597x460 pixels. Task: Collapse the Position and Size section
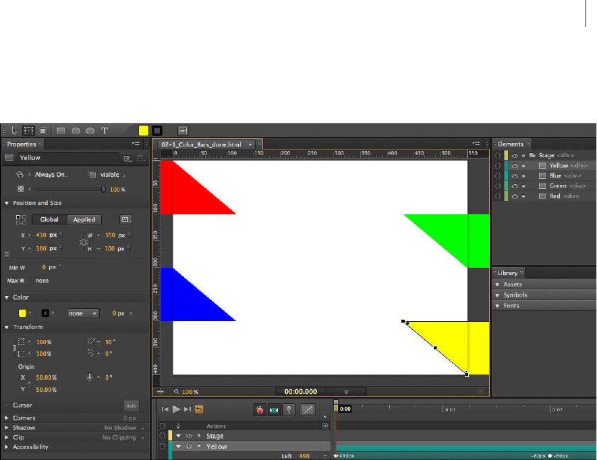click(x=7, y=203)
